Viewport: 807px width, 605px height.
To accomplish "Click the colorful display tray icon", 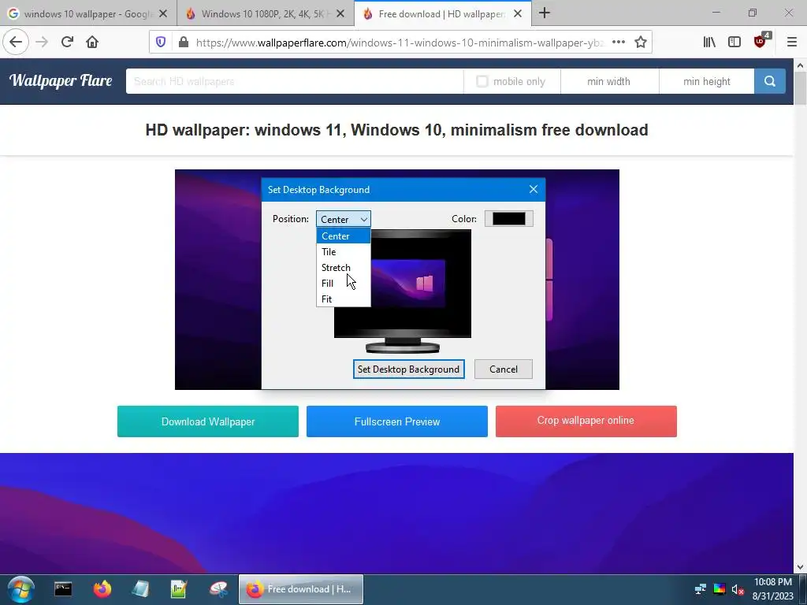I will [x=720, y=589].
